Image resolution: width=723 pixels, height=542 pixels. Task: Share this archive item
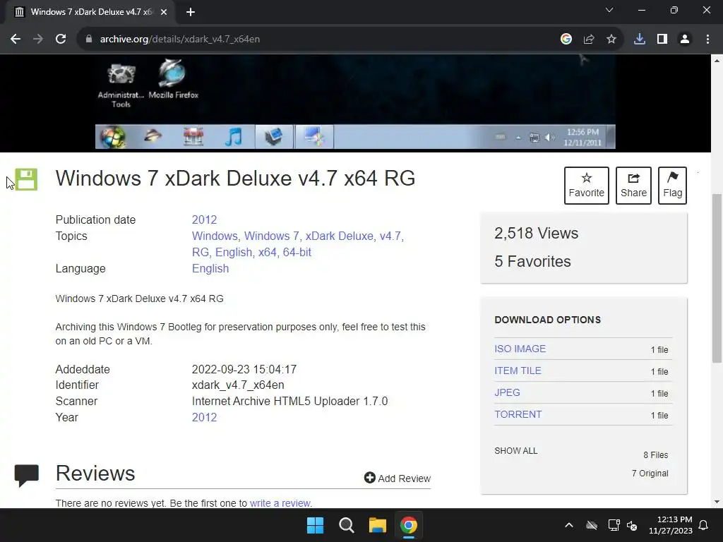[633, 186]
